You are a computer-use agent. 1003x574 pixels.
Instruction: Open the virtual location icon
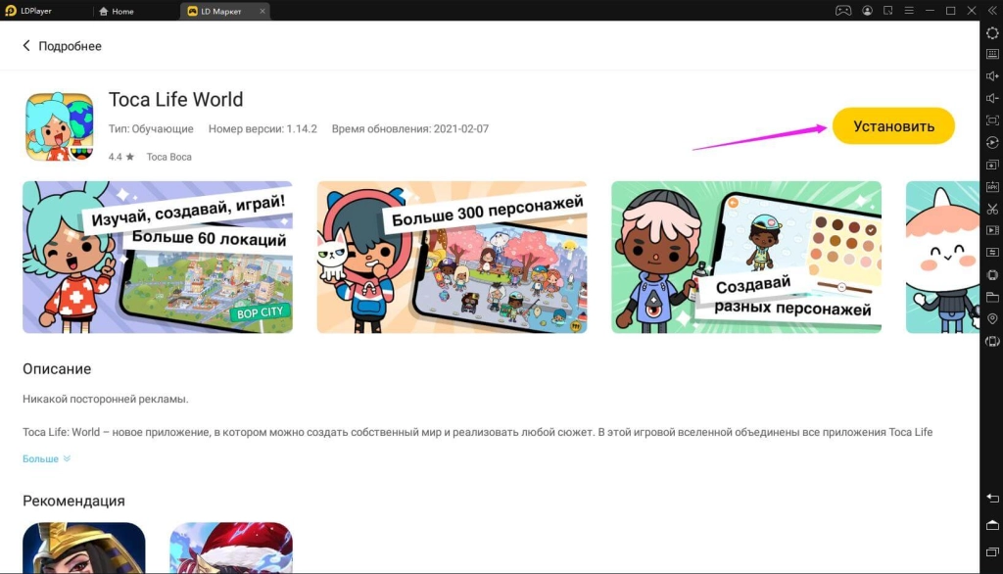991,320
